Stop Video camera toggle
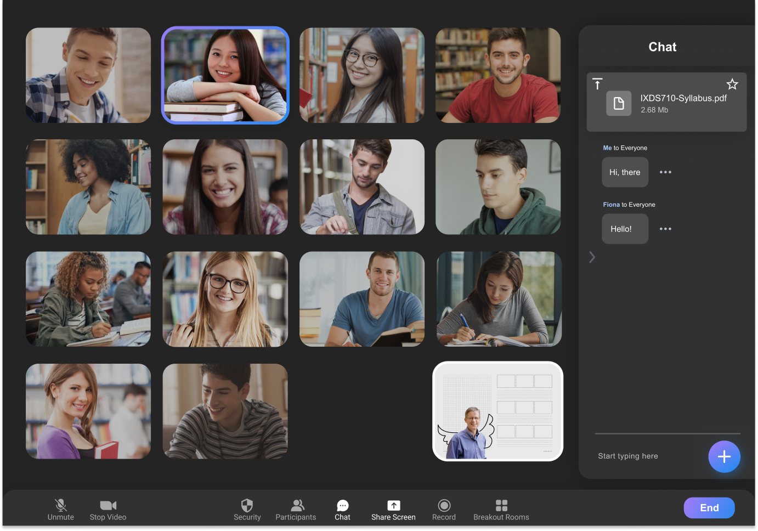The image size is (758, 531). point(108,505)
